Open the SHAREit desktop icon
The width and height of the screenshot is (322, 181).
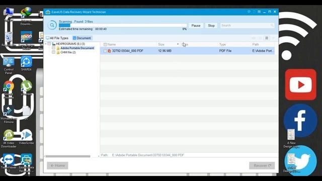pyautogui.click(x=26, y=63)
